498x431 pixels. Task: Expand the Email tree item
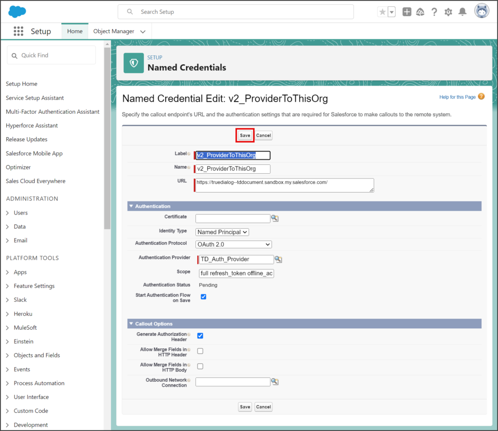pyautogui.click(x=7, y=240)
